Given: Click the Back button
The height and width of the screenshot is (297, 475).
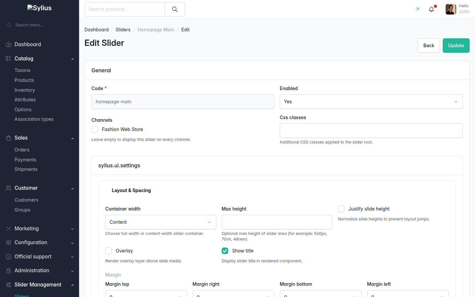Looking at the screenshot, I should [x=428, y=46].
